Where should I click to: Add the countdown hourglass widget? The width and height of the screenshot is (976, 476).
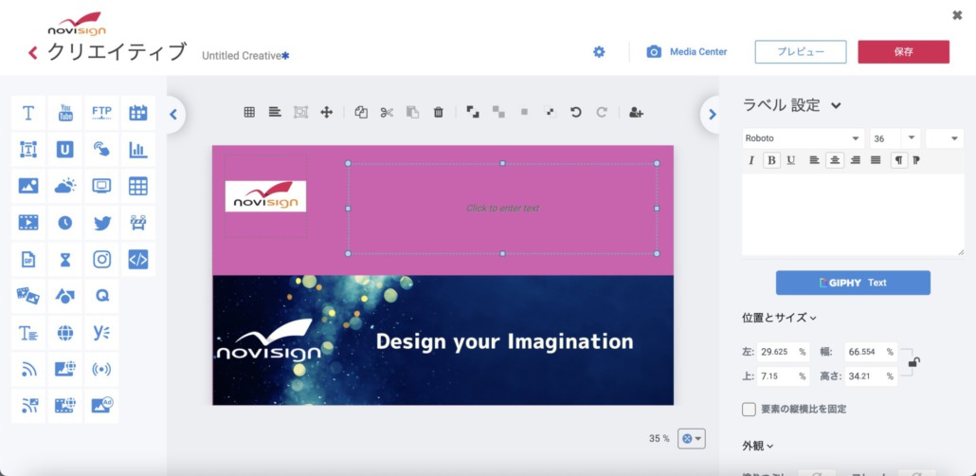click(x=64, y=259)
